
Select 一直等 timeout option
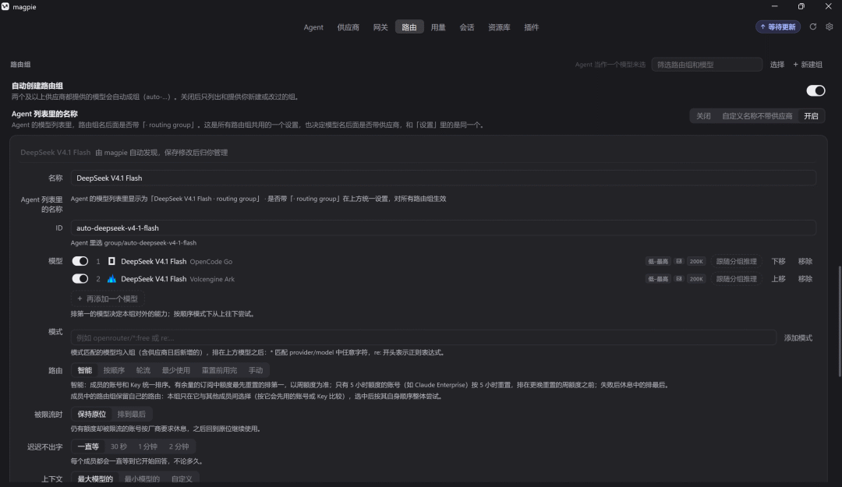pyautogui.click(x=88, y=446)
